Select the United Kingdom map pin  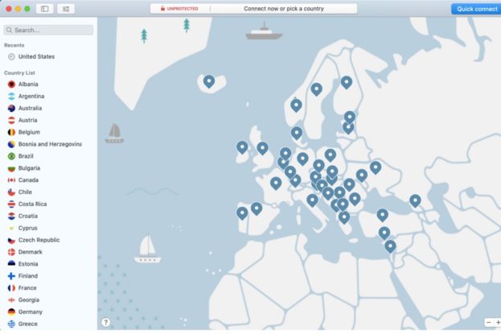click(262, 148)
